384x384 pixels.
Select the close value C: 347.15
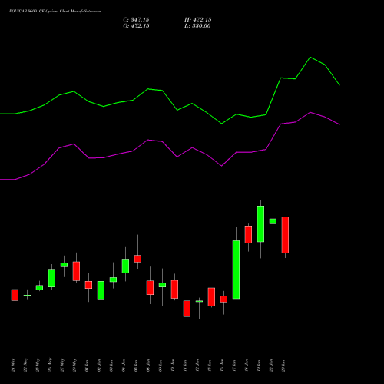136,20
